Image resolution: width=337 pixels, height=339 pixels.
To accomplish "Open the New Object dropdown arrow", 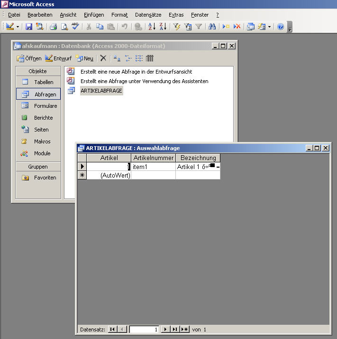I will [x=269, y=27].
